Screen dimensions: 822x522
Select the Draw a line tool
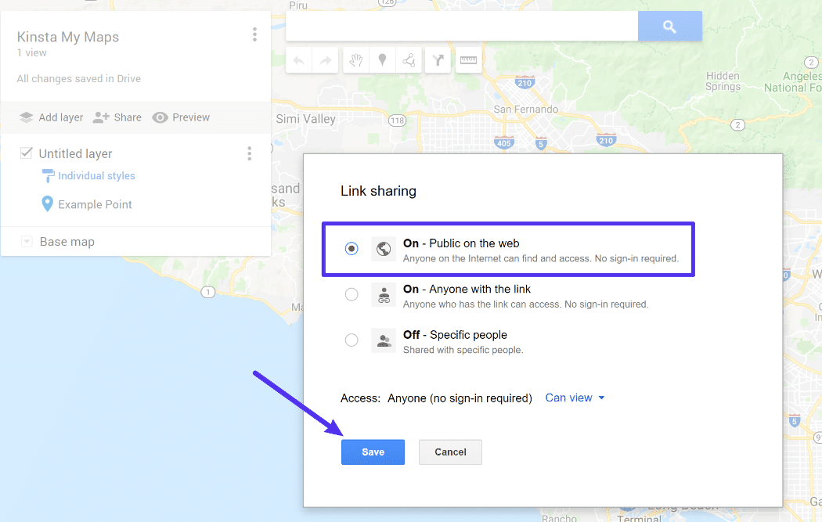coord(408,61)
